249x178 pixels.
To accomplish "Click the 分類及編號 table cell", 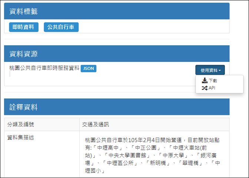I will tap(42, 125).
